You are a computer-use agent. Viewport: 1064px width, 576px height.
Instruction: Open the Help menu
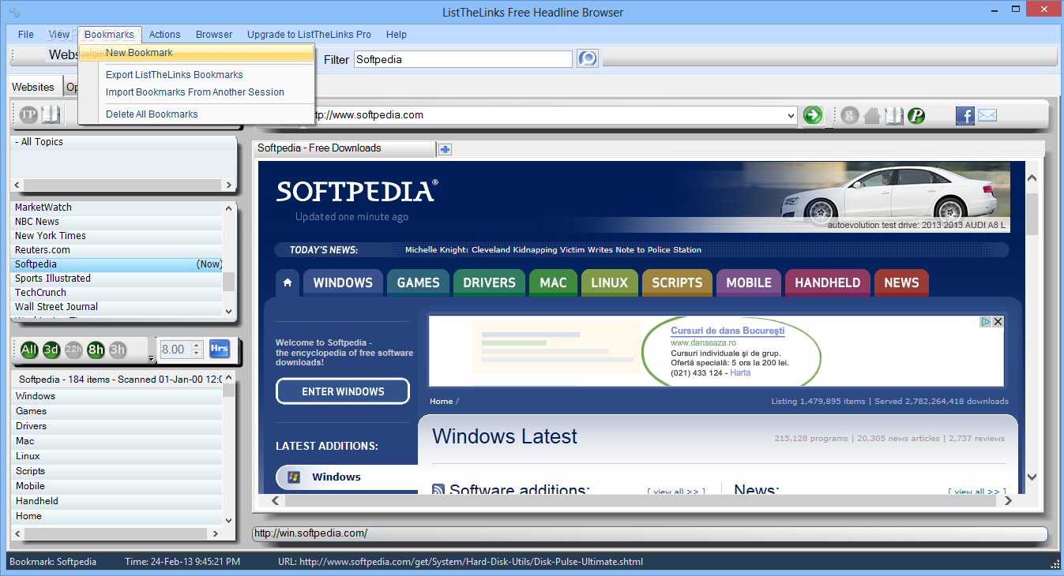click(x=397, y=35)
